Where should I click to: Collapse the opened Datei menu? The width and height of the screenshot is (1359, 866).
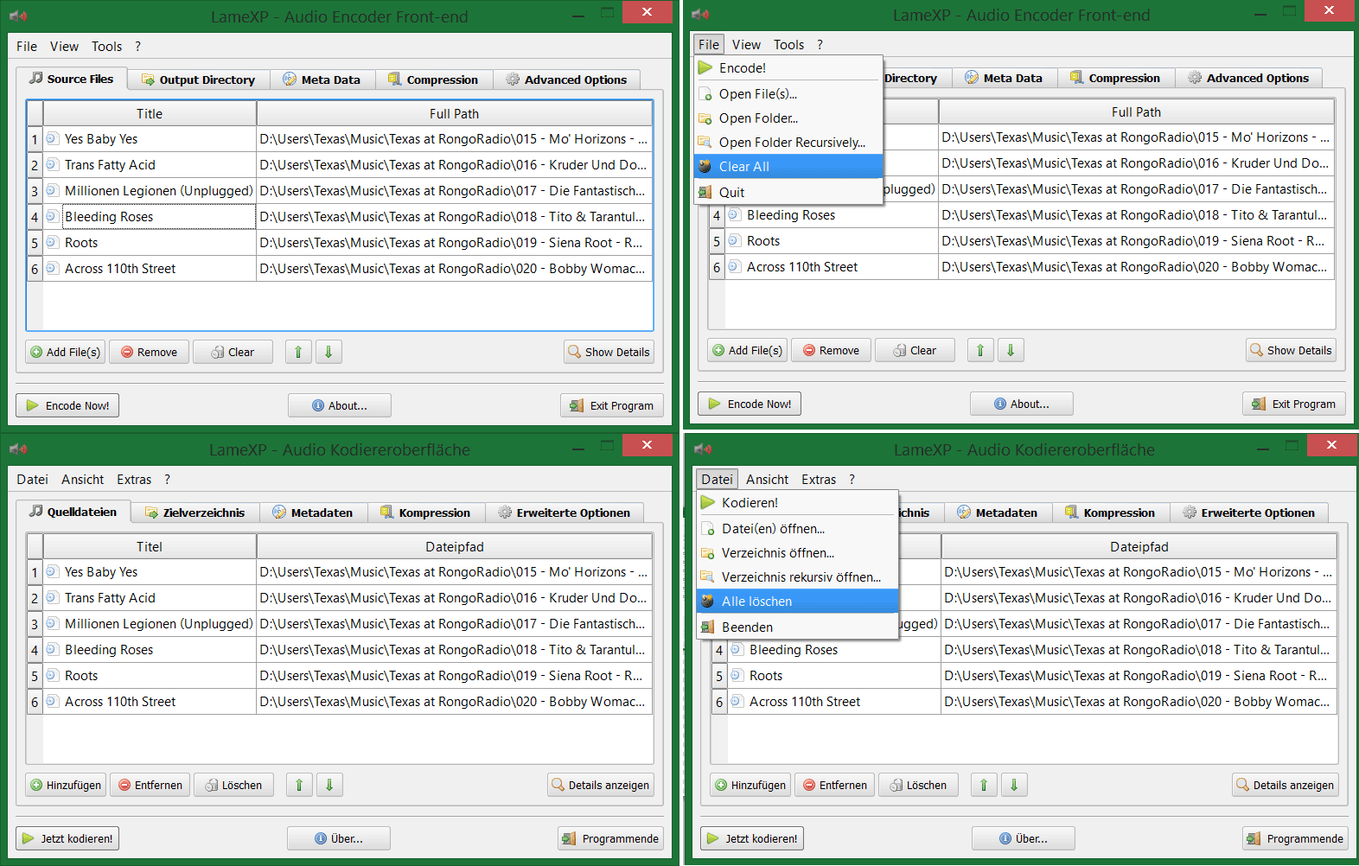(716, 480)
